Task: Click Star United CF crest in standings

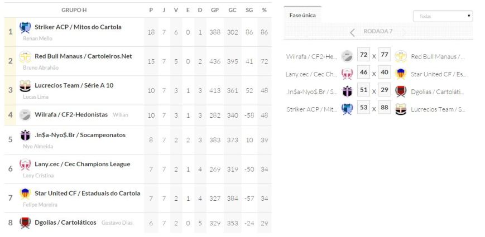Action: [x=25, y=194]
